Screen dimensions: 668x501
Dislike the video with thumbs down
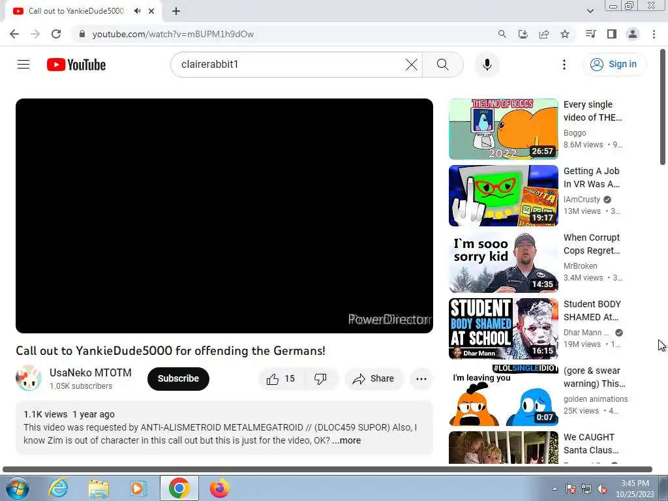pyautogui.click(x=320, y=379)
